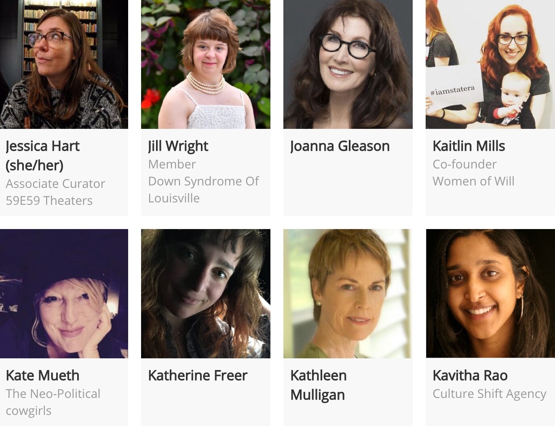Select Joanna Gleason's headshot image
The image size is (555, 427).
click(x=348, y=64)
